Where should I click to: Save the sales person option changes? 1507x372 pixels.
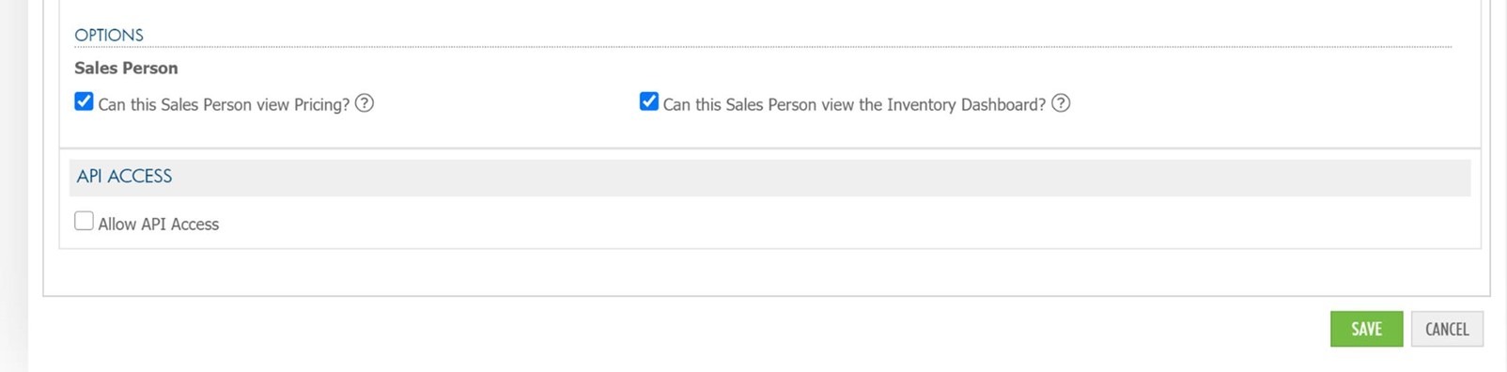pyautogui.click(x=1366, y=329)
